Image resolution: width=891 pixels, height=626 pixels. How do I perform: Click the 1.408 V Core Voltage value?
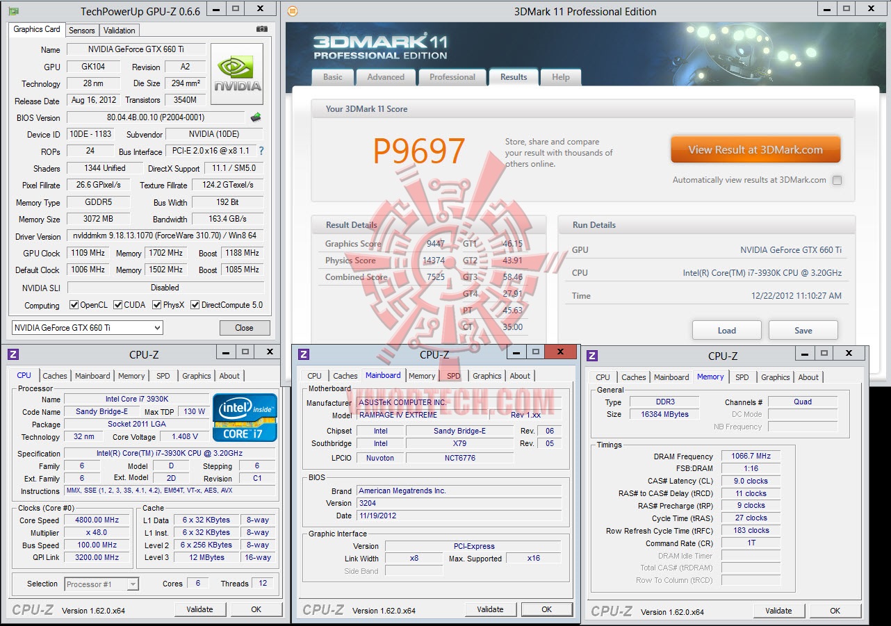tap(185, 436)
